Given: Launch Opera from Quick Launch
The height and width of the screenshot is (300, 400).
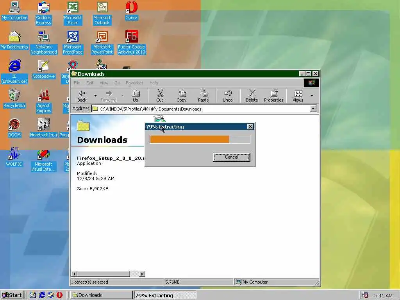Looking at the screenshot, I should pos(59,295).
